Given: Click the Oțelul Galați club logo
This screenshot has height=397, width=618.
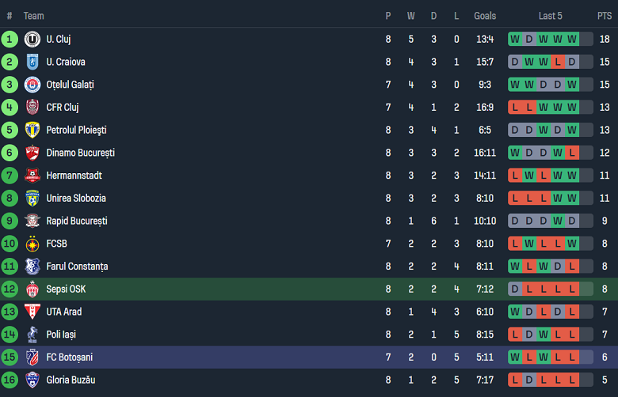Looking at the screenshot, I should point(32,85).
